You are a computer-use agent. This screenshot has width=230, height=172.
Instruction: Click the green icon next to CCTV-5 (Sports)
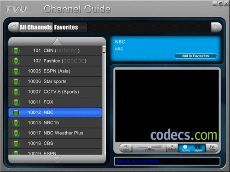pyautogui.click(x=16, y=92)
